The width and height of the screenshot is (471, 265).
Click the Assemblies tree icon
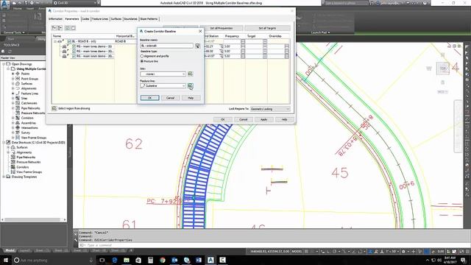tap(18, 123)
